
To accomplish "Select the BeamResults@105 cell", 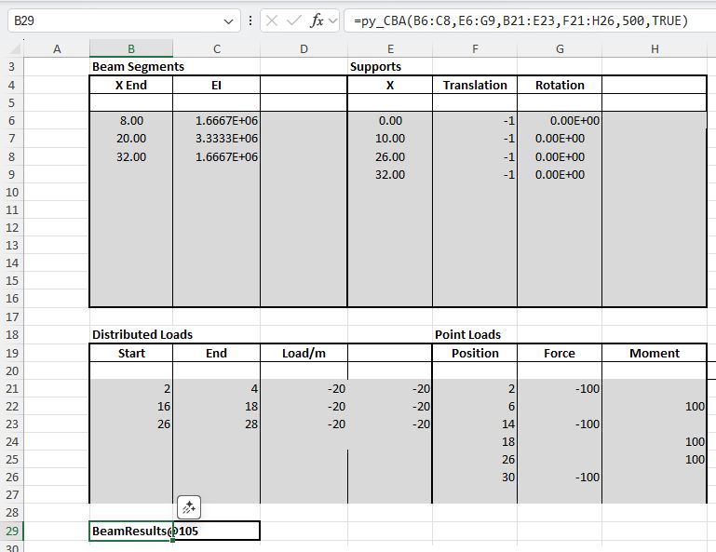I will [130, 531].
